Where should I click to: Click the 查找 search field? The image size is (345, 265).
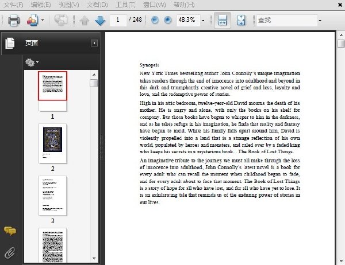pyautogui.click(x=287, y=21)
